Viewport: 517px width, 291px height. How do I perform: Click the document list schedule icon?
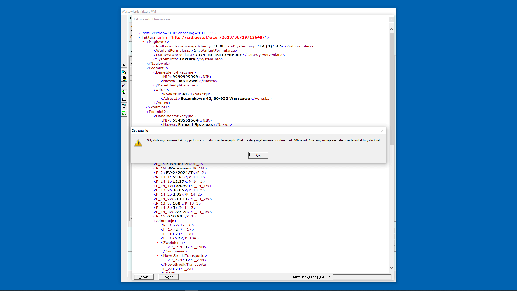tap(124, 106)
